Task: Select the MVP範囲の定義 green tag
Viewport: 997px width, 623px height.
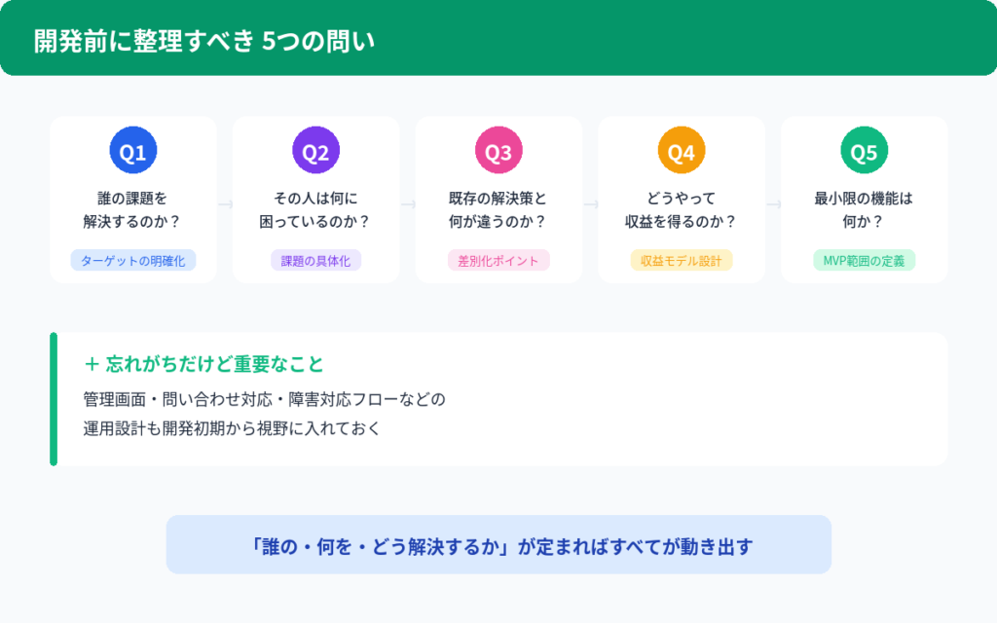Action: pyautogui.click(x=865, y=260)
